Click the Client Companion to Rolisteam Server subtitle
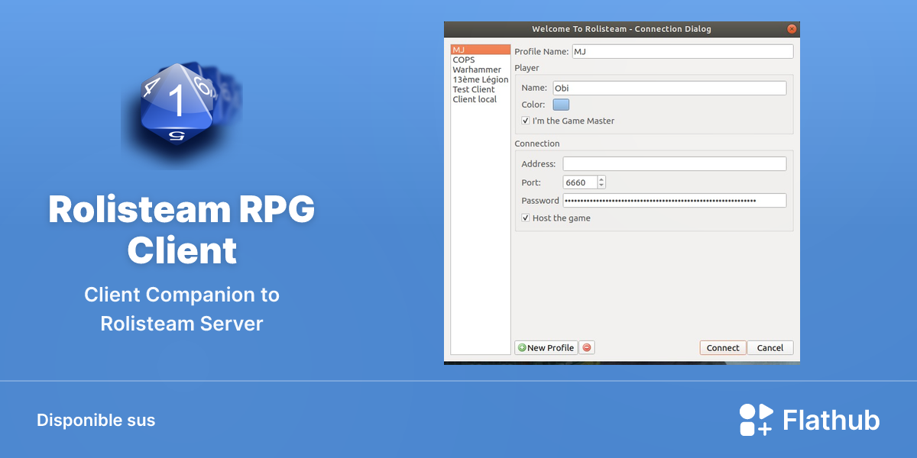This screenshot has width=917, height=458. coord(182,309)
